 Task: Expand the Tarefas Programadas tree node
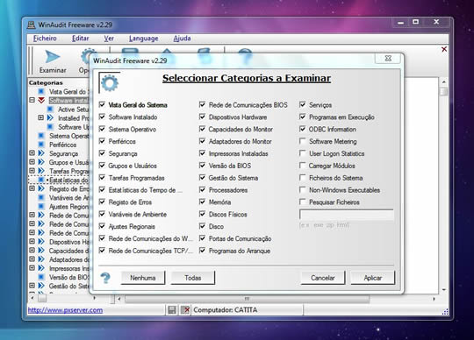pyautogui.click(x=32, y=171)
